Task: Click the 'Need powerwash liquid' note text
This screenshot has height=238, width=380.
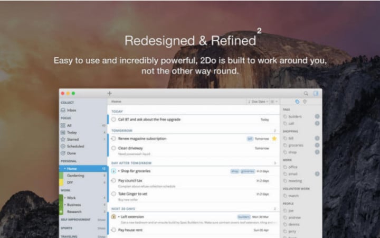Action: [134, 154]
